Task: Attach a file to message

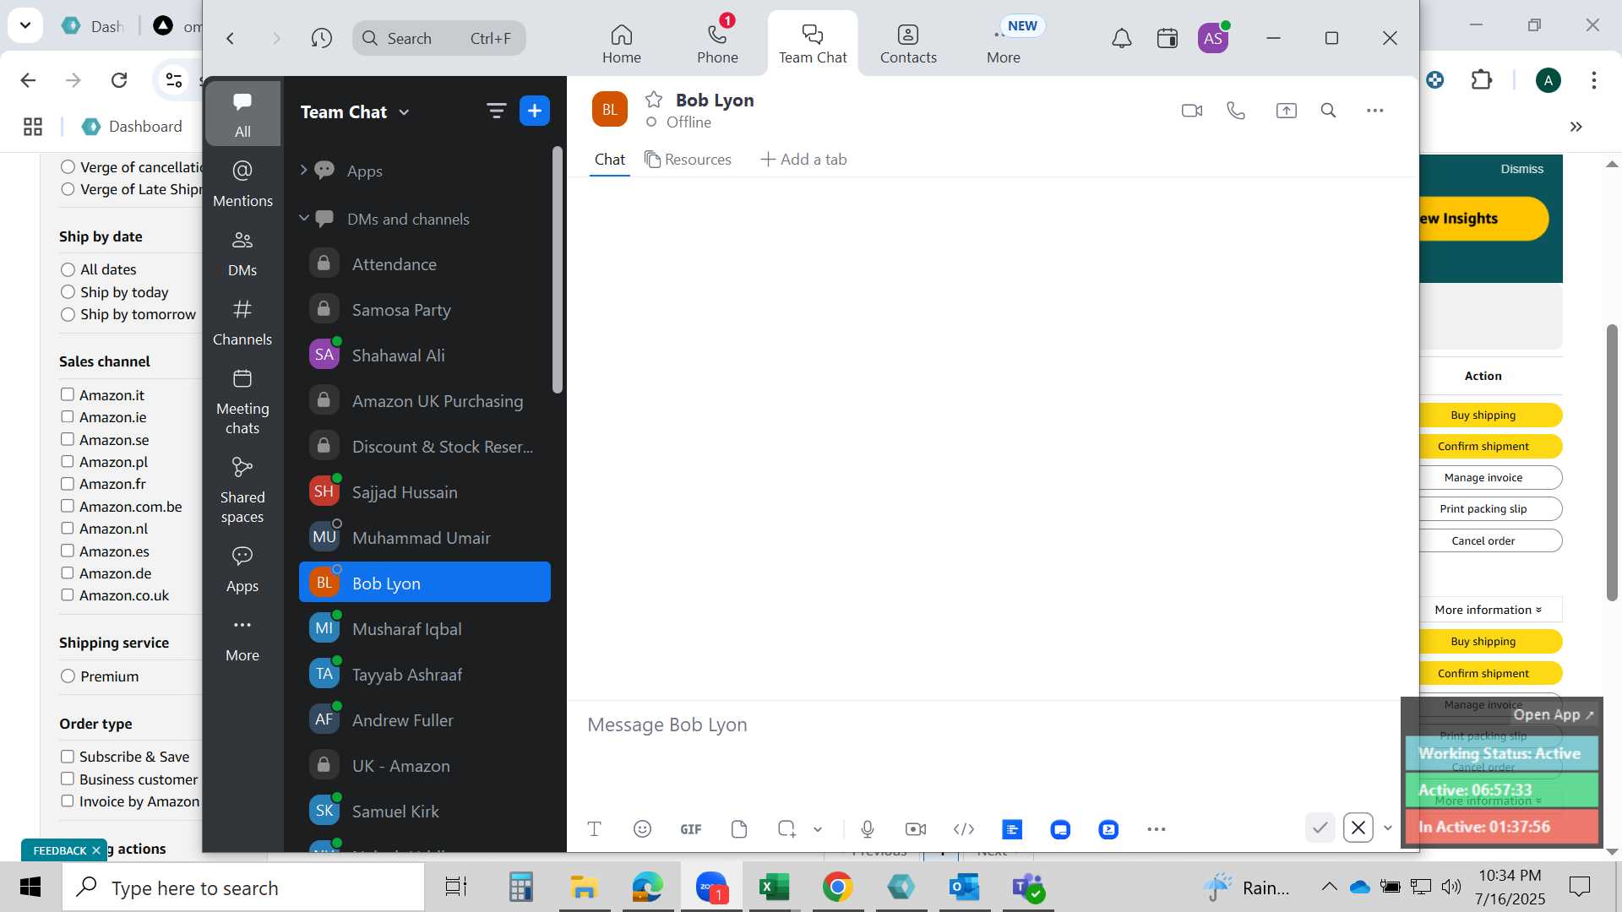Action: point(739,829)
